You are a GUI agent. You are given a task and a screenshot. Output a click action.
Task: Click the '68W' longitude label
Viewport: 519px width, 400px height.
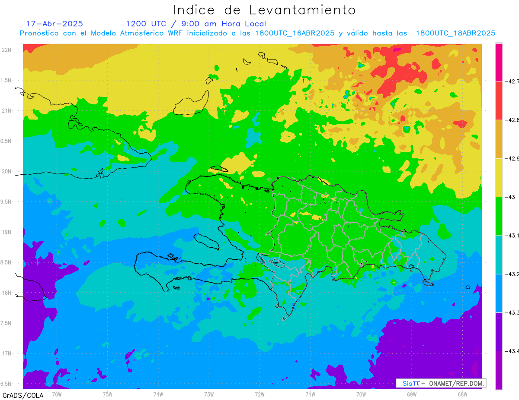tap(462, 394)
